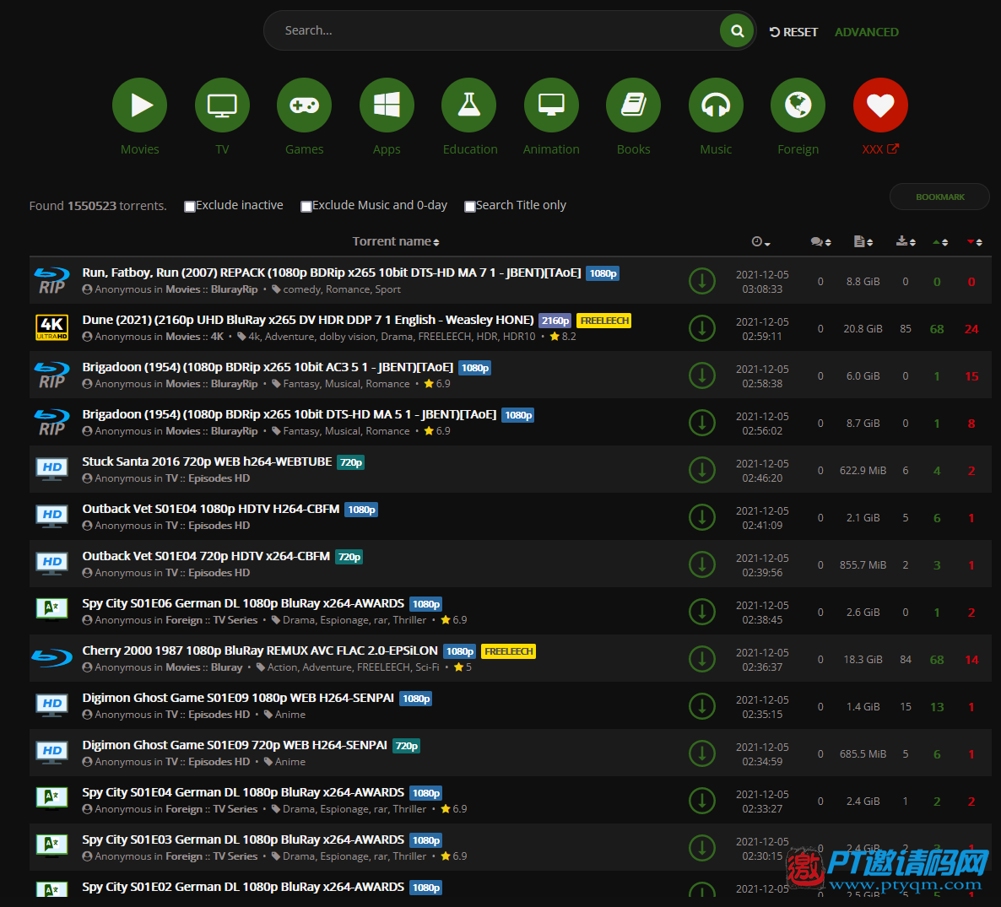Screen dimensions: 1001x907
Task: Open the Education category icon
Action: coord(469,105)
